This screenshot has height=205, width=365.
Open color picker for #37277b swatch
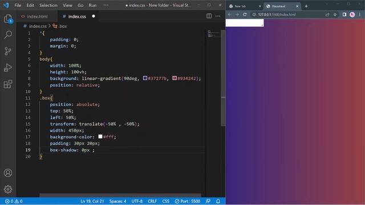(x=145, y=78)
